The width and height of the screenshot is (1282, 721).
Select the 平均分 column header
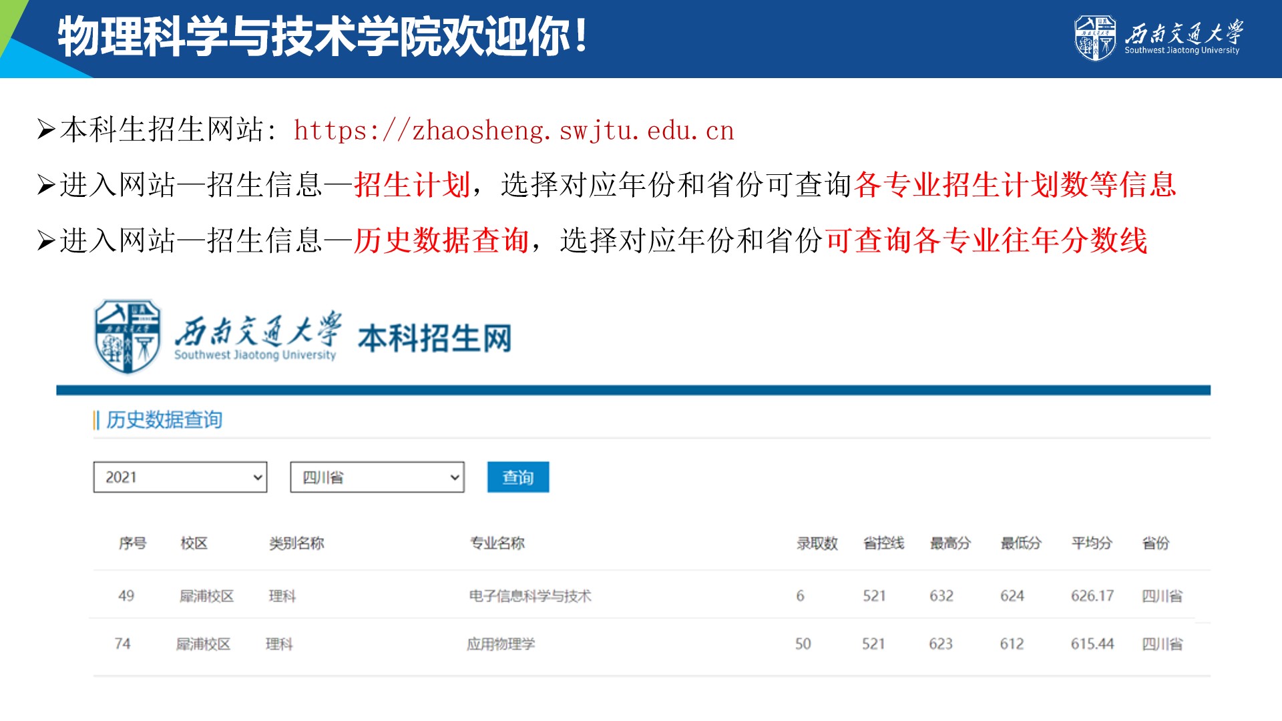tap(1091, 543)
